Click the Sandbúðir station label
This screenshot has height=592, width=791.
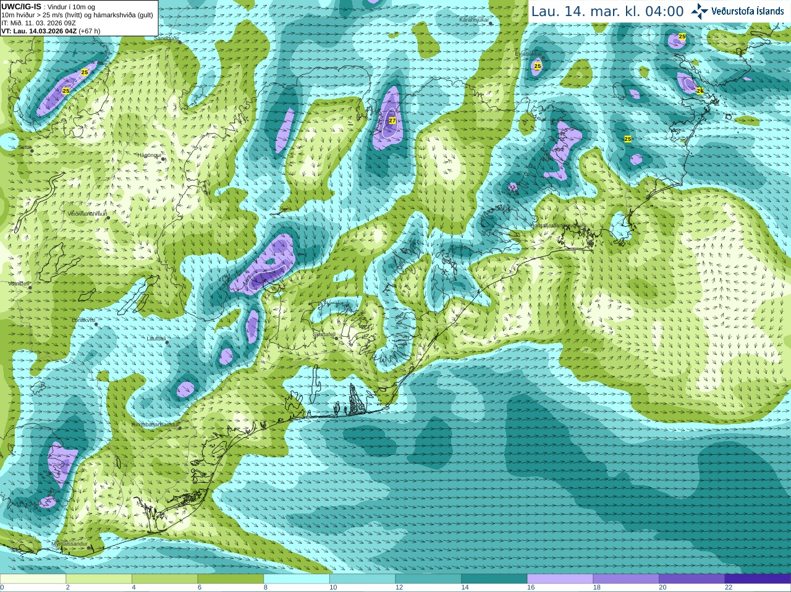click(166, 38)
